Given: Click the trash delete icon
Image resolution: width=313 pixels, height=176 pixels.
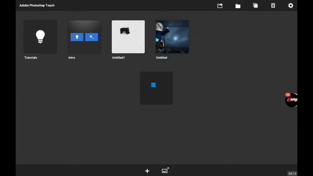Looking at the screenshot, I should click(x=273, y=5).
